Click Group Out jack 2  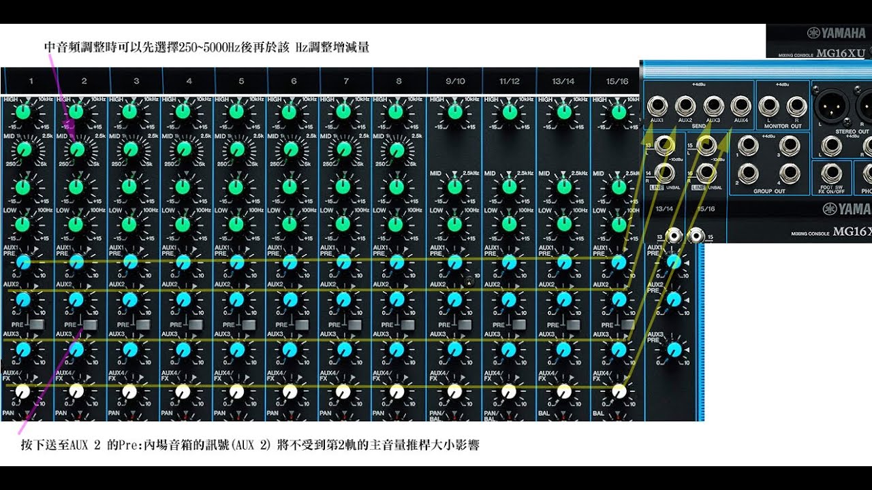click(749, 172)
